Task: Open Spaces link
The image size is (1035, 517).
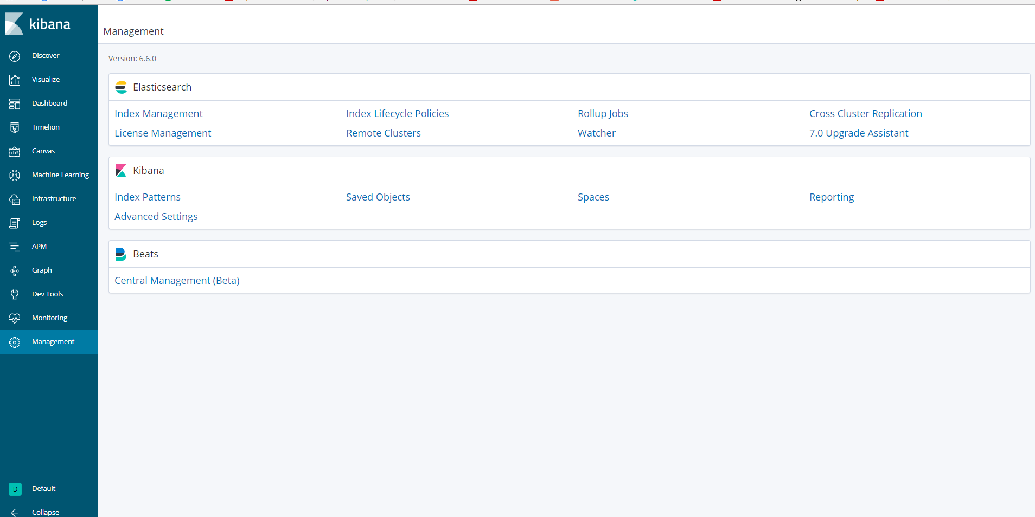Action: click(593, 197)
